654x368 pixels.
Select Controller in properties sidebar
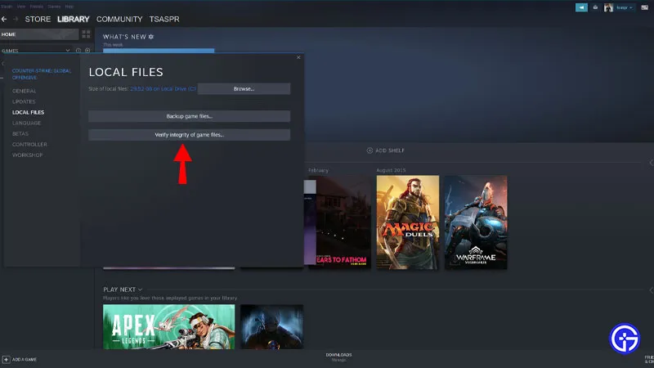[x=29, y=145]
